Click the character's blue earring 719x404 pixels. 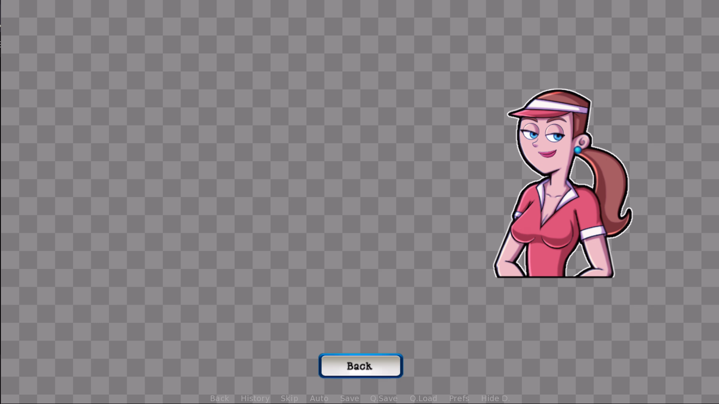578,151
